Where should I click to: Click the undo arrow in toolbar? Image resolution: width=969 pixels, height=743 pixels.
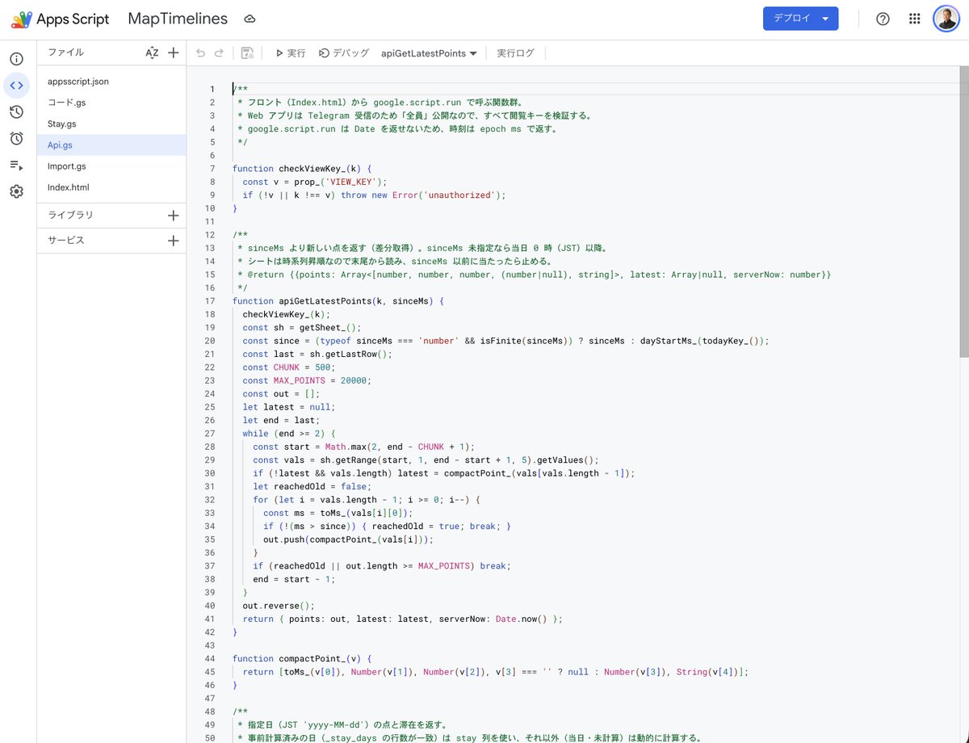point(200,53)
